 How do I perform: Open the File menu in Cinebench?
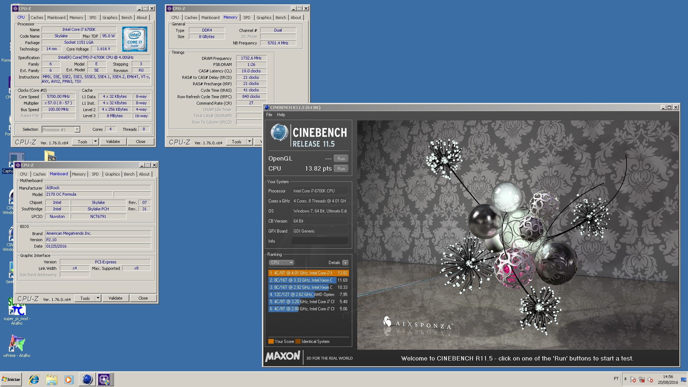tap(269, 115)
